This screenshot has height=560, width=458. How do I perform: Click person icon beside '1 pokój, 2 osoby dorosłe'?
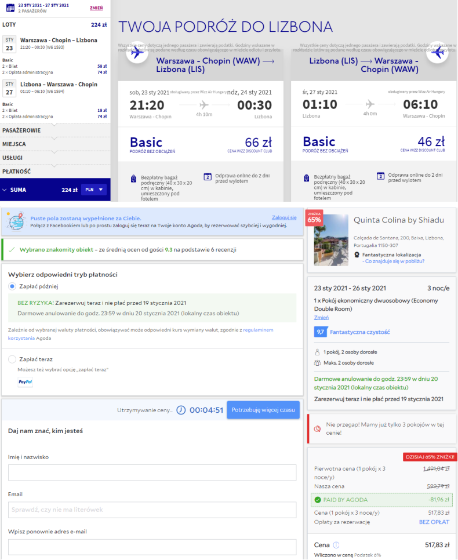coord(317,352)
